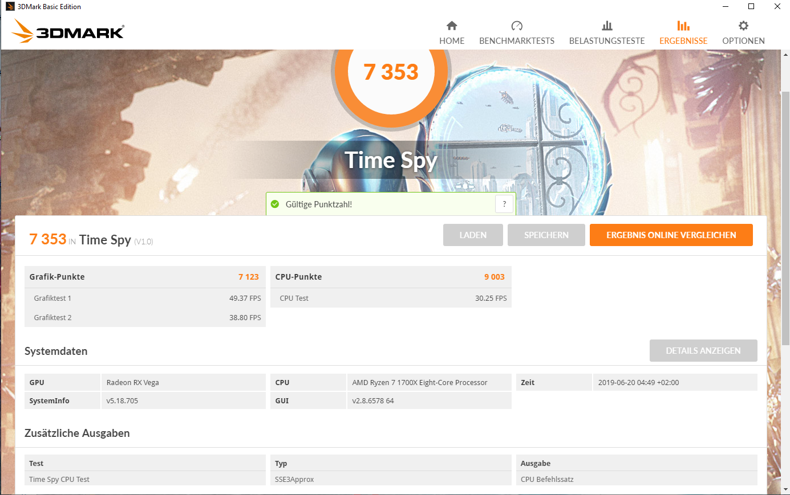Click the Zusätzliche Ausgaben heading

[x=77, y=433]
